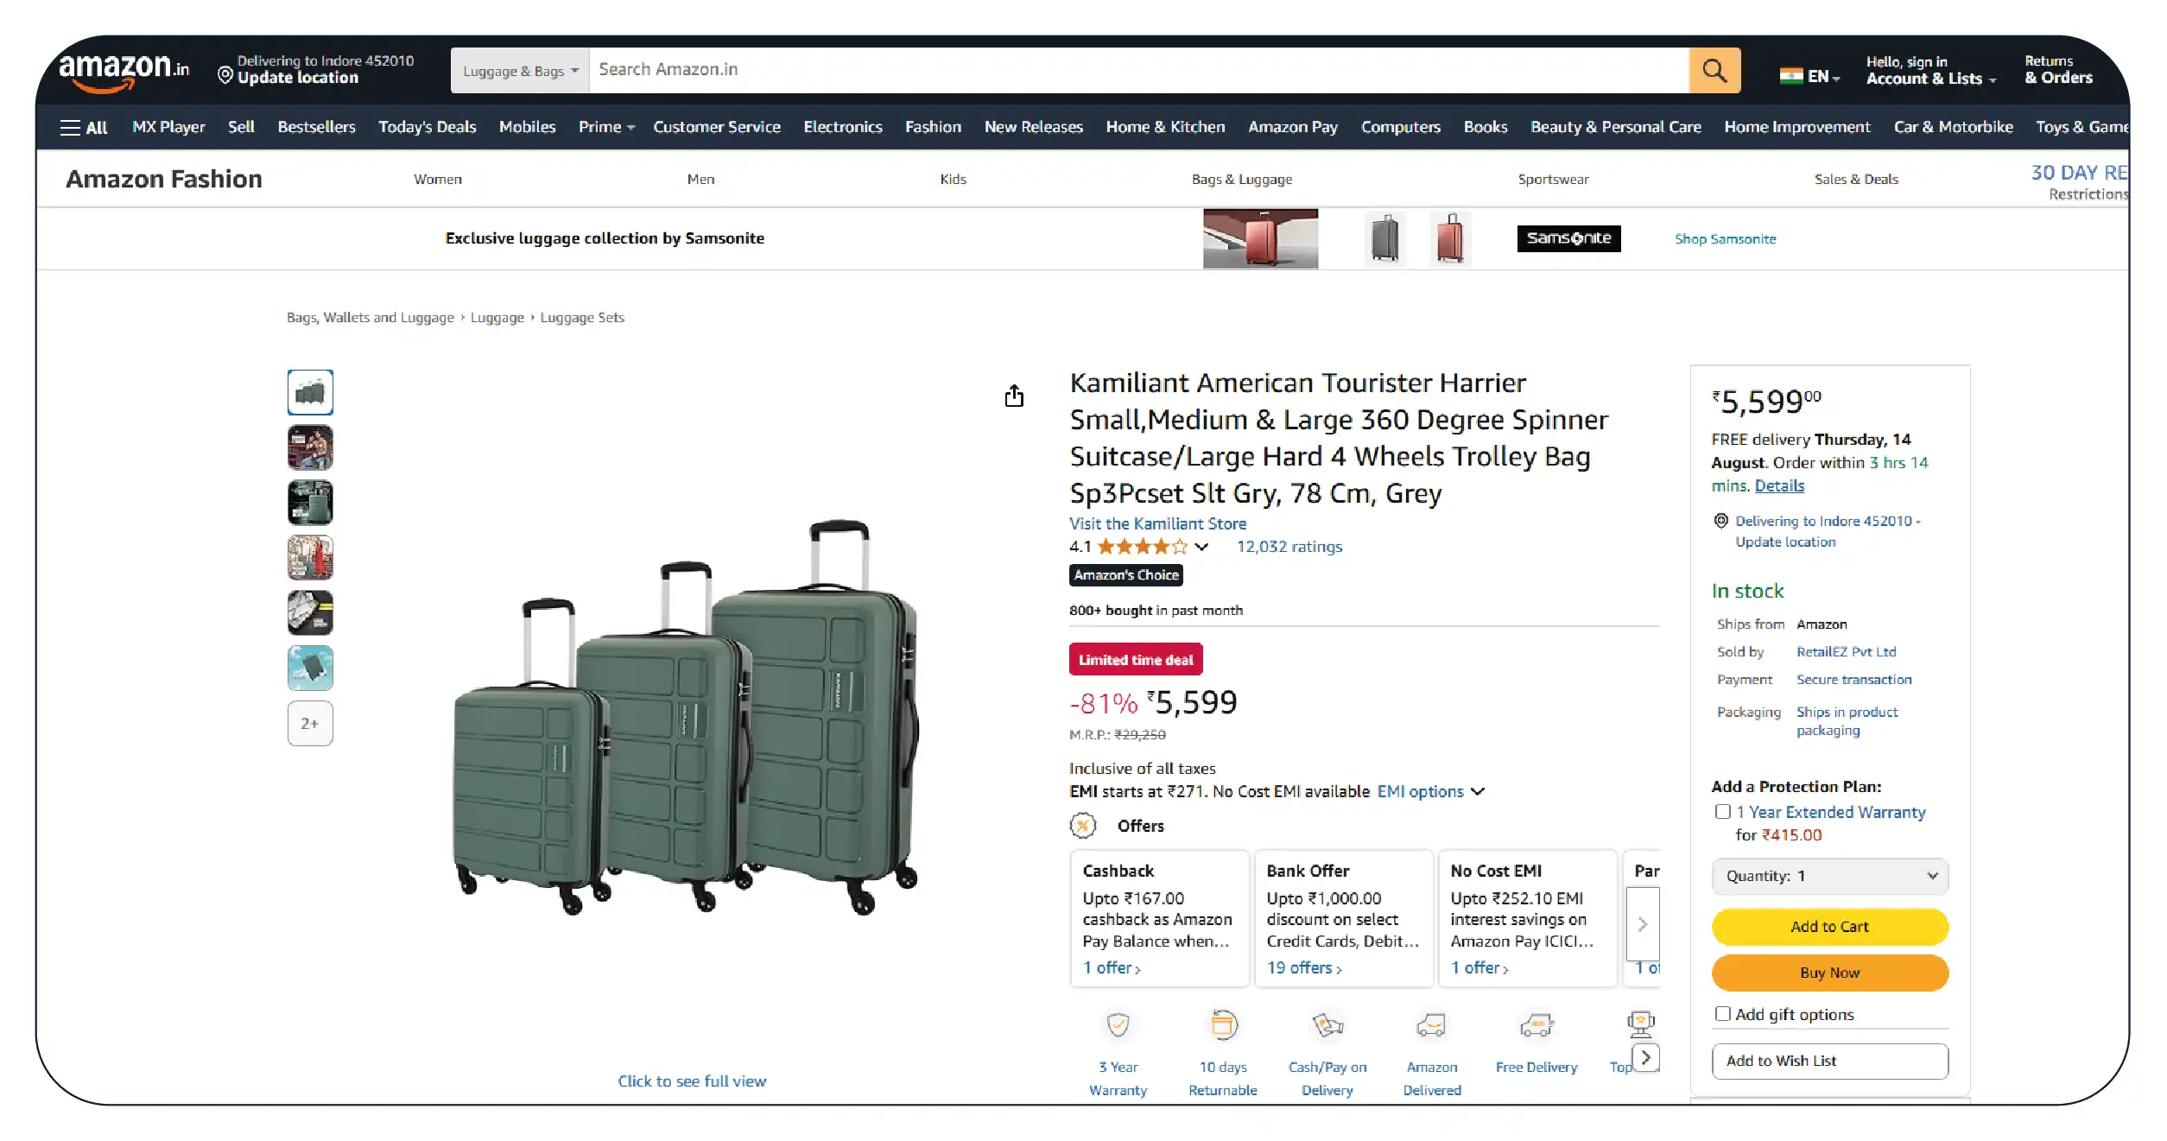
Task: Click the orange search magnifier button
Action: point(1714,71)
